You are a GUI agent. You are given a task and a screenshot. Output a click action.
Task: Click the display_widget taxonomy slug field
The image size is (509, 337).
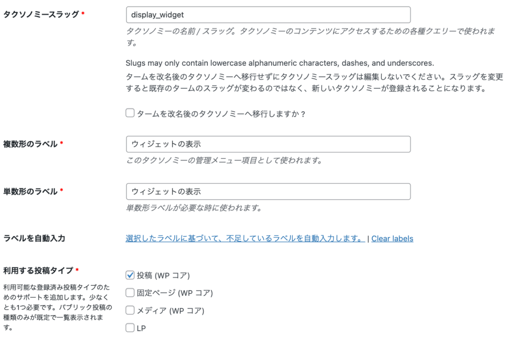tap(268, 14)
